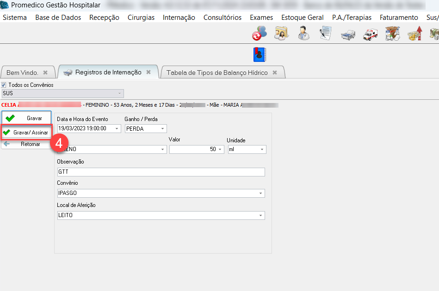Open the patient folder icon
The image size is (439, 291).
click(281, 33)
